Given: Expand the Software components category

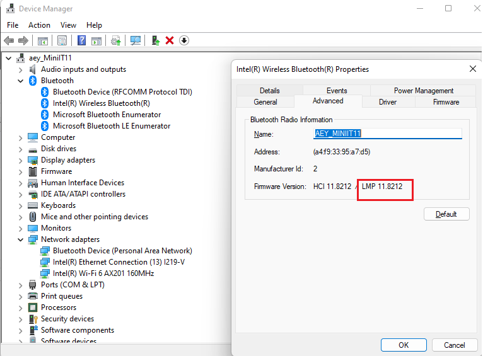Looking at the screenshot, I should tap(20, 331).
